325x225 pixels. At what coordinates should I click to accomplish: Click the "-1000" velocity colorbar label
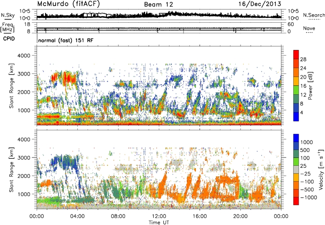[x=308, y=197]
